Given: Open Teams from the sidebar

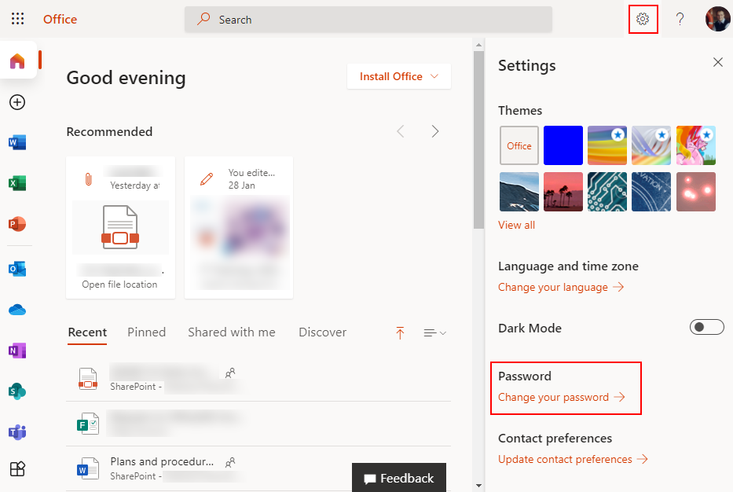Looking at the screenshot, I should (x=17, y=432).
